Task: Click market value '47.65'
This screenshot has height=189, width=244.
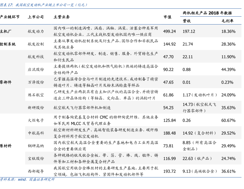Action: coord(168,83)
